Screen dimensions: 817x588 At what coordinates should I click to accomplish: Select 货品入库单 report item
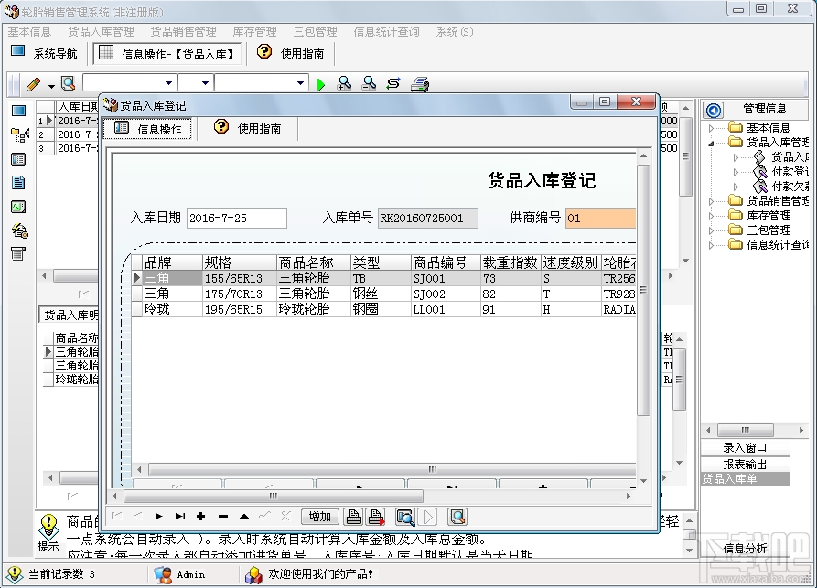tap(745, 478)
